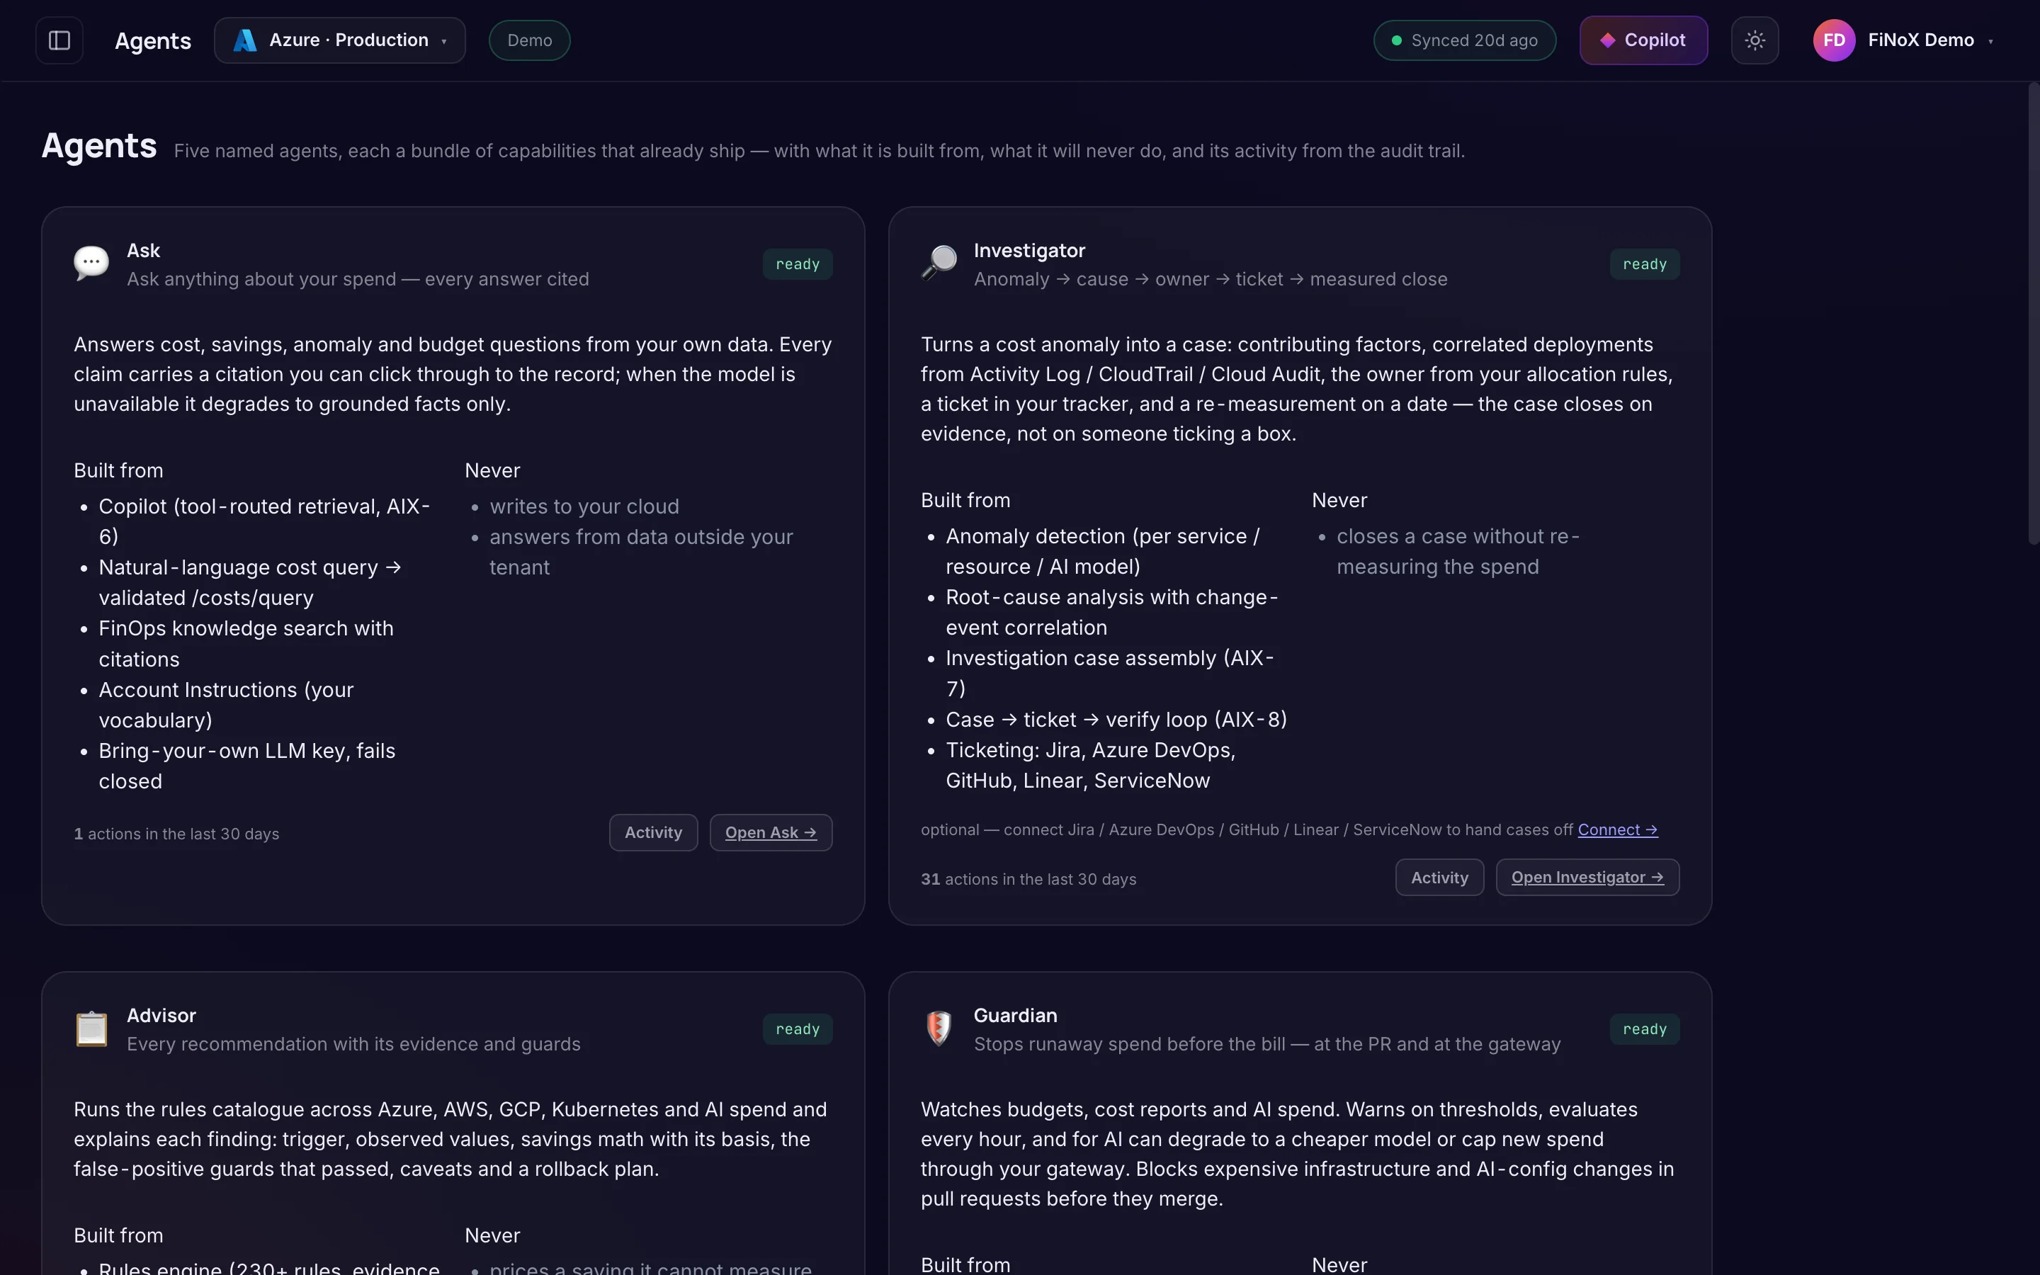Click the page vertical scrollbar
This screenshot has height=1275, width=2040.
[x=2033, y=314]
